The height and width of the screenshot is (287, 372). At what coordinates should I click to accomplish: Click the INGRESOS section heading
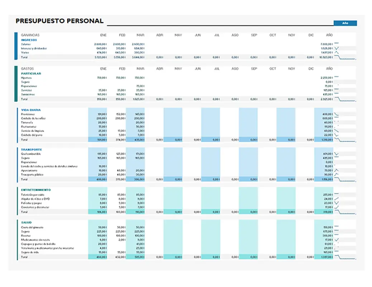click(x=29, y=40)
